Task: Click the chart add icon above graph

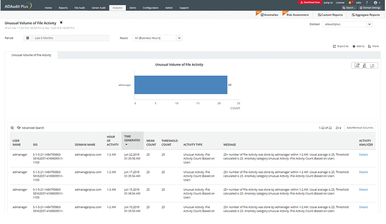Action: [357, 66]
